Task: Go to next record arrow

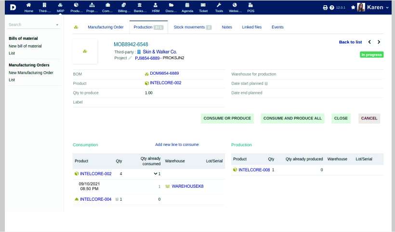Action: coord(379,42)
